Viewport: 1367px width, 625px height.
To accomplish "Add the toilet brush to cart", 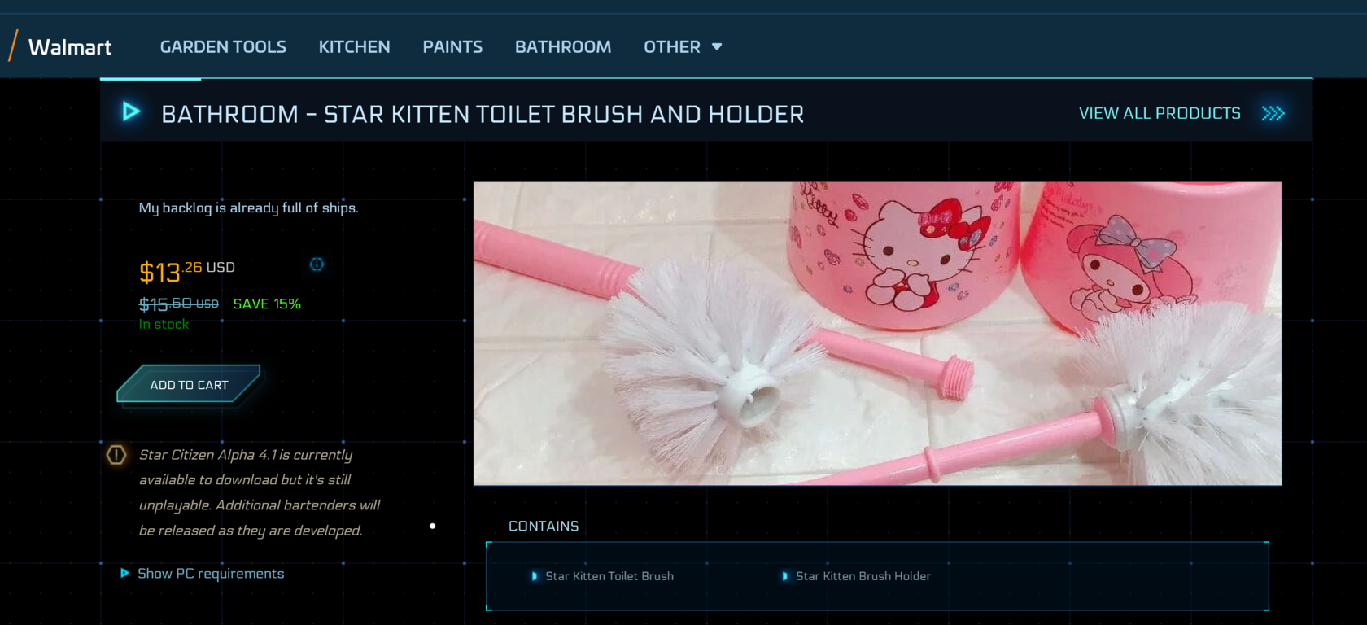I will 189,384.
